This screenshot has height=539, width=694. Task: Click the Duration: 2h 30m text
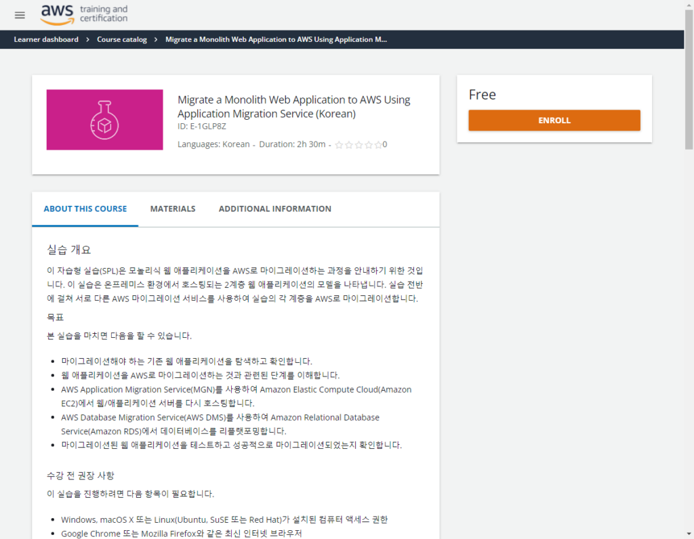click(x=292, y=144)
